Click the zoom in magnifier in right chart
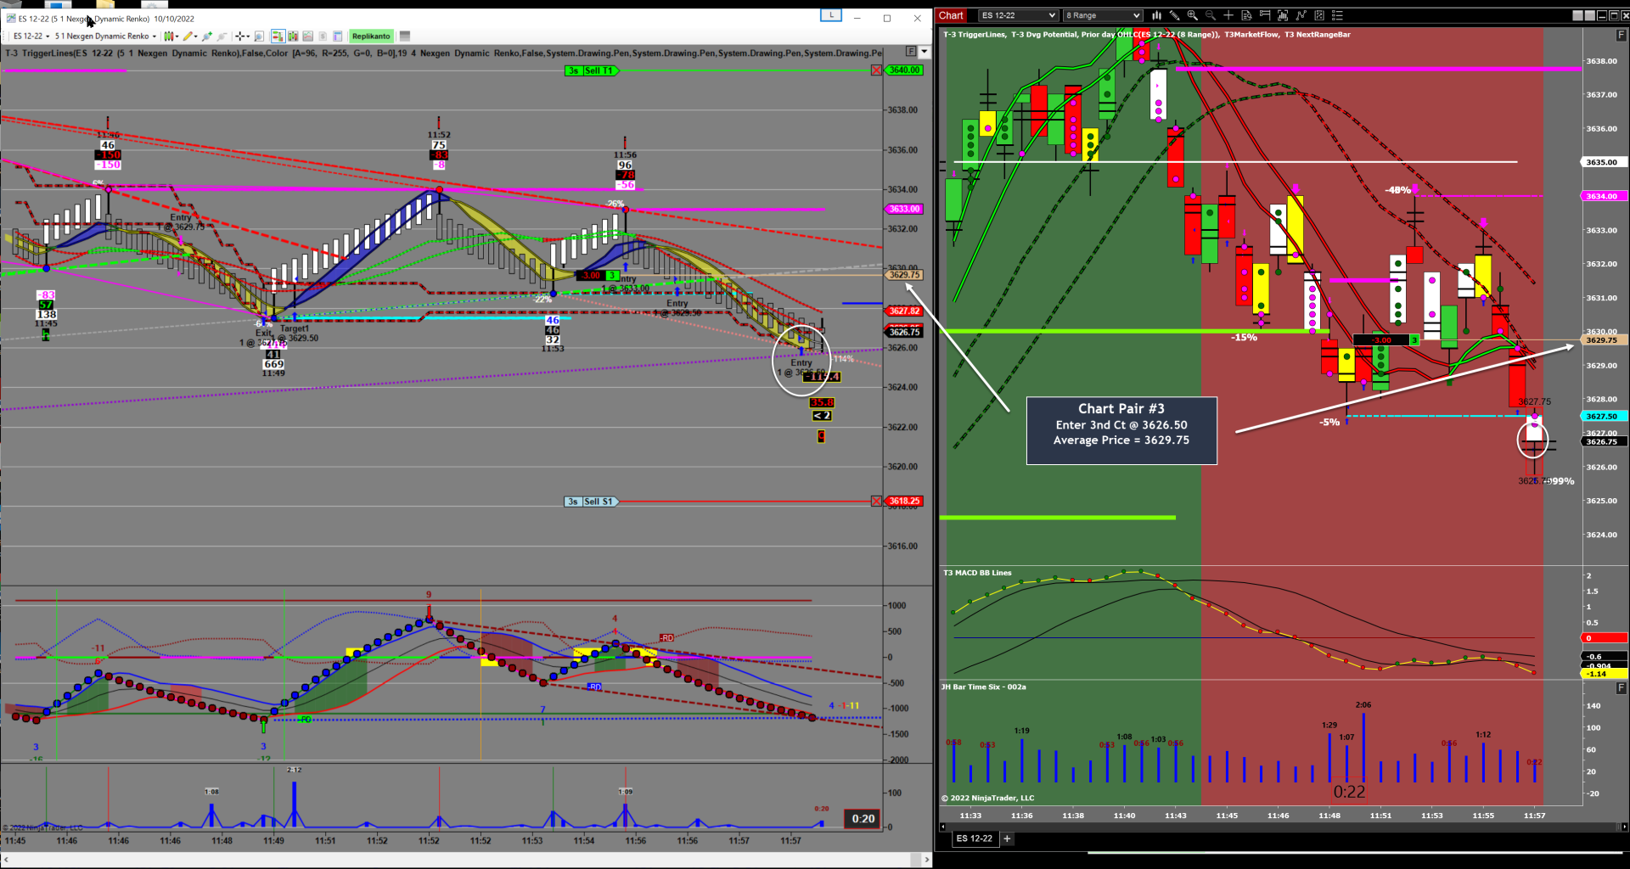This screenshot has width=1630, height=869. point(1193,15)
